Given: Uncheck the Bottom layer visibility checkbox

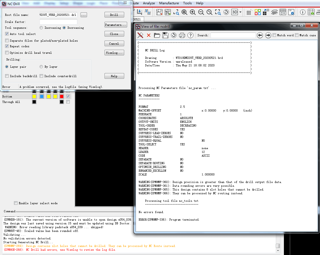Looking at the screenshot, I should (68, 96).
